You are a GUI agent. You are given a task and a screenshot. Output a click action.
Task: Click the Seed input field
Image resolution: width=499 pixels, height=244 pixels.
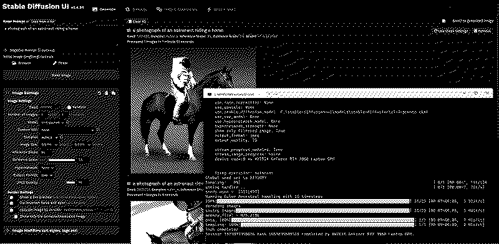tap(51, 107)
